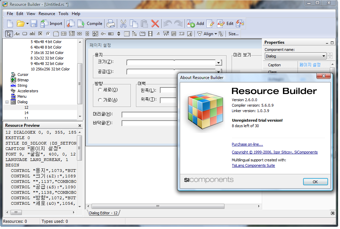Select the Bitmap tree item

click(23, 80)
